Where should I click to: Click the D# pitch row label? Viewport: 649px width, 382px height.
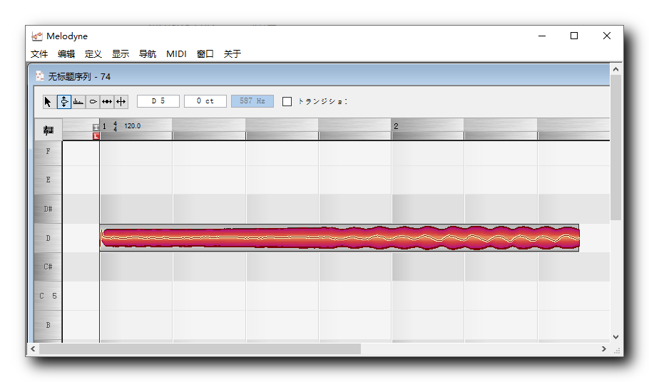48,209
